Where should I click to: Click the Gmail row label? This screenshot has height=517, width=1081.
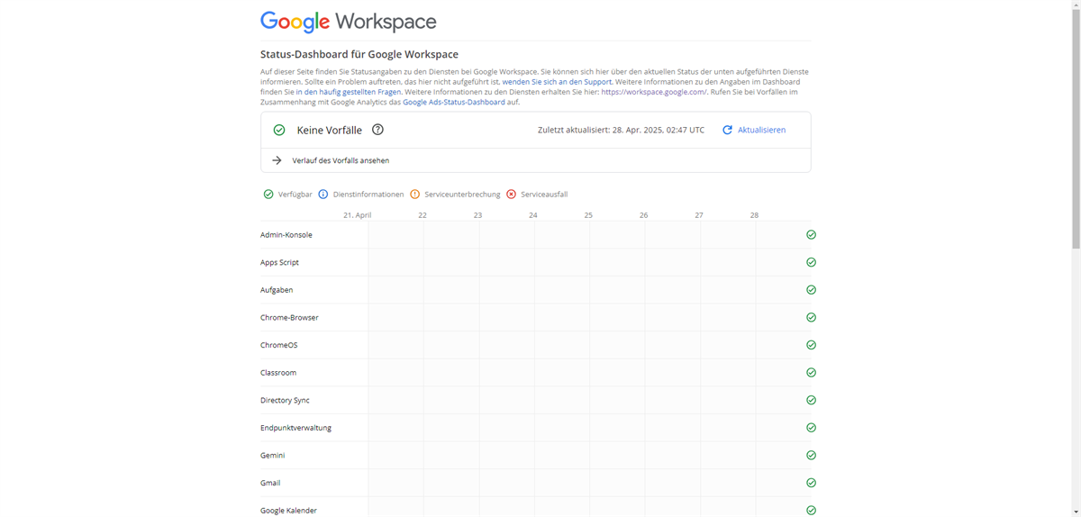click(x=270, y=483)
